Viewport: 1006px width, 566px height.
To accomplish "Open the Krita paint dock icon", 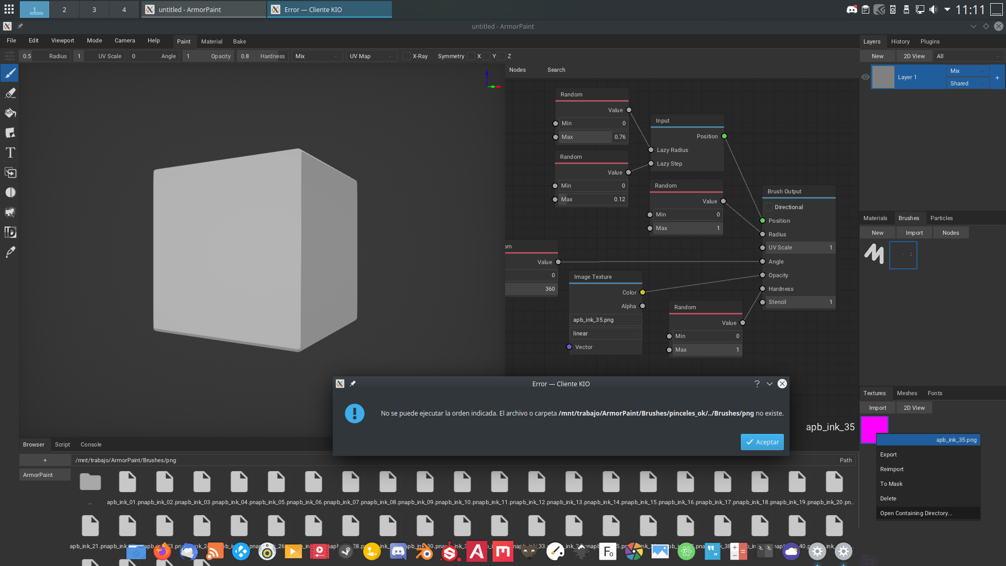I will (x=555, y=551).
